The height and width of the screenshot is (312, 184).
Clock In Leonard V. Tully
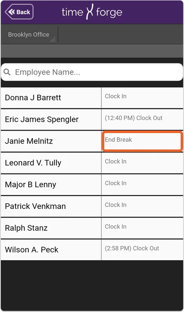click(142, 163)
